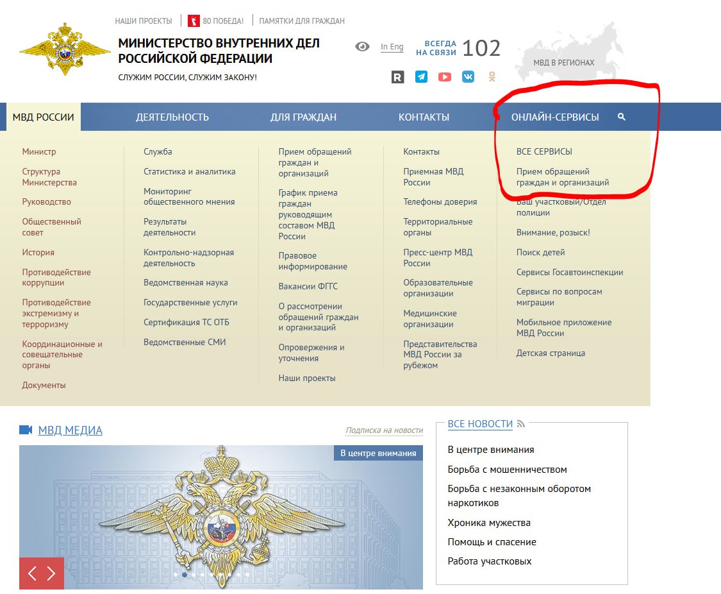The image size is (721, 594).
Task: Click the Odnoklassniki icon
Action: pyautogui.click(x=492, y=77)
